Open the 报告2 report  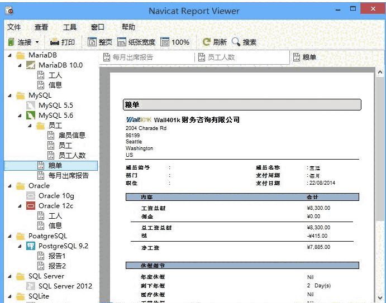coord(57,266)
